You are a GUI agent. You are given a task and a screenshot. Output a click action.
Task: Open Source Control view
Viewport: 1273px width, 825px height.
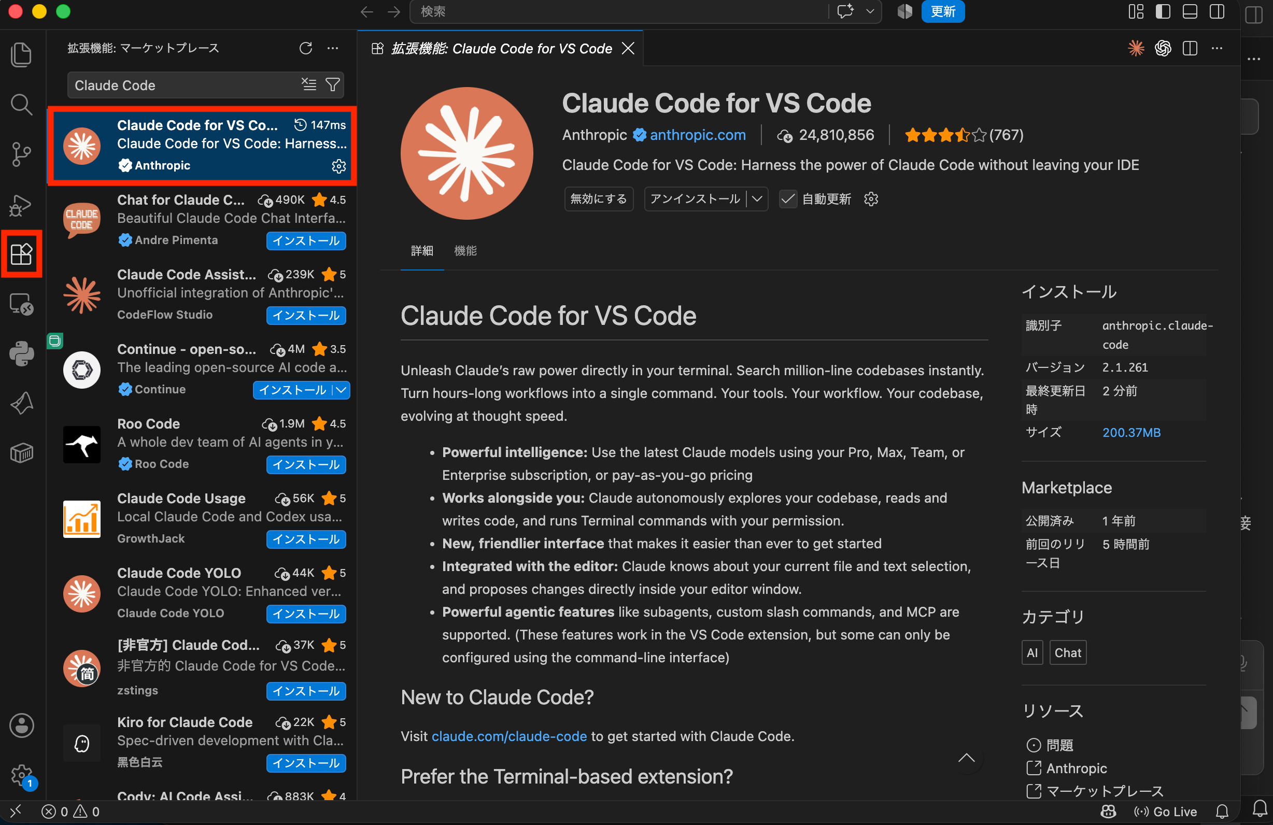pos(21,154)
